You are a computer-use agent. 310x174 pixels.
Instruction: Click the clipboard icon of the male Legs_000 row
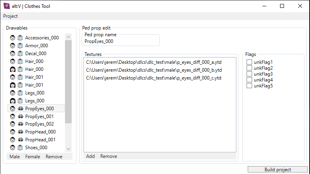point(20,93)
